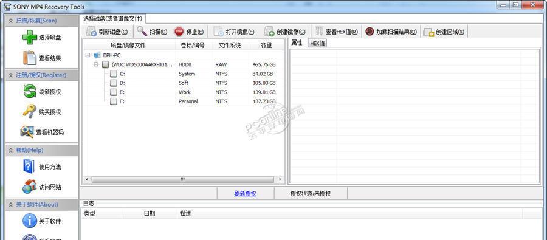Collapse the DPH-PC tree node
Image resolution: width=547 pixels, height=240 pixels.
tap(88, 55)
